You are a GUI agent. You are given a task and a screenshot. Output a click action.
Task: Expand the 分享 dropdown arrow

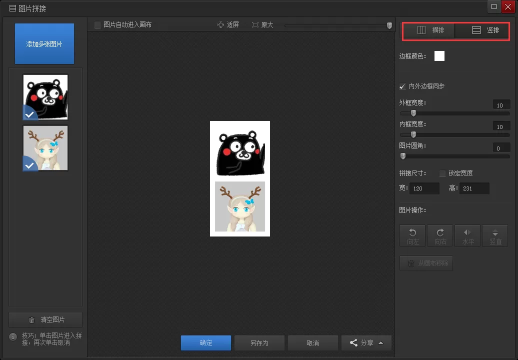point(381,343)
